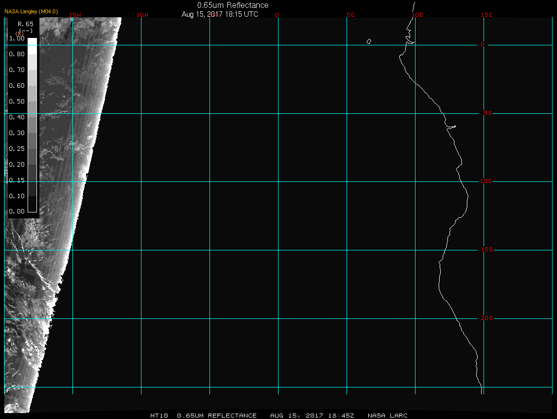Click the 10W longitude label
The image size is (557, 419).
coord(142,15)
